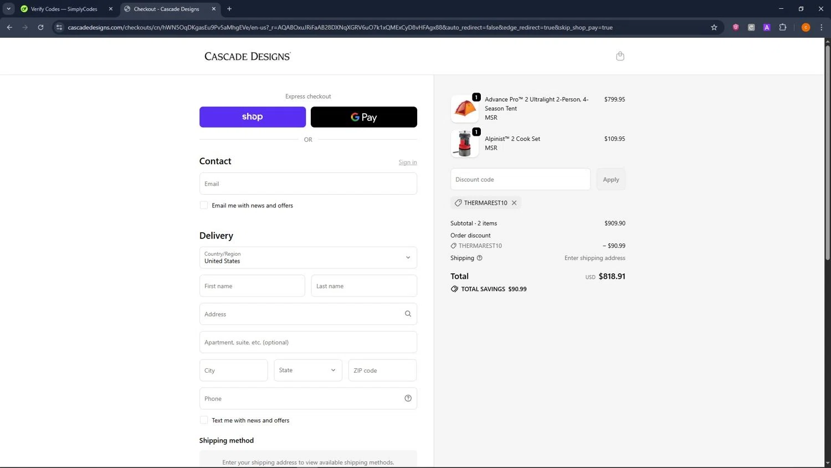
Task: Click the page vertical scrollbar
Action: click(x=828, y=152)
